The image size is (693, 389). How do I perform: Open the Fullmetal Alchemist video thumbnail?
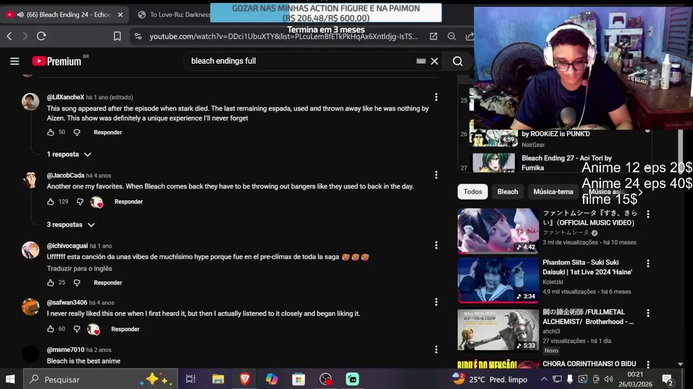(498, 330)
